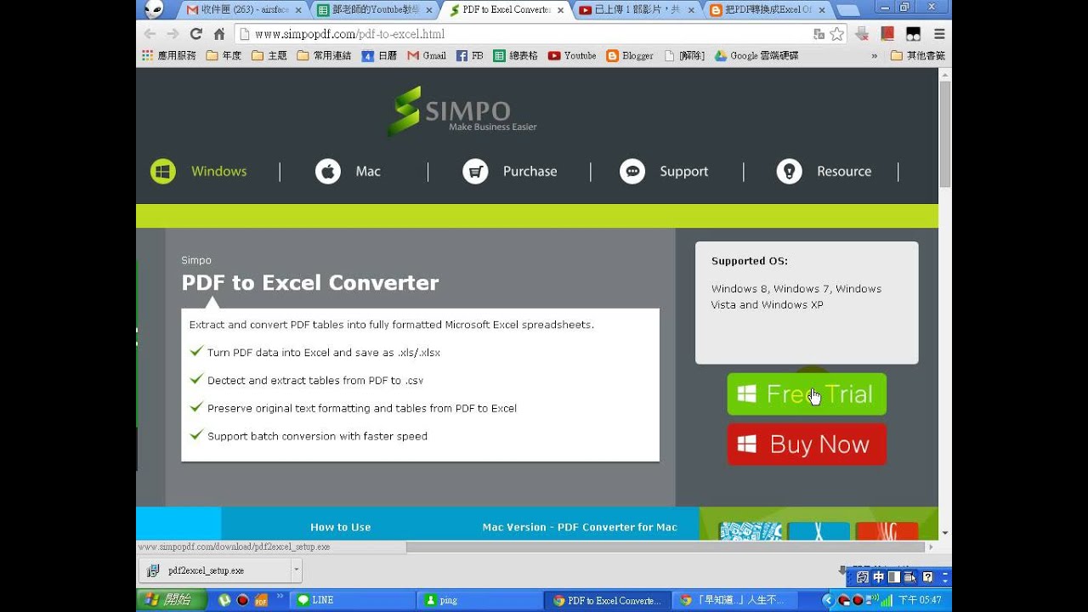This screenshot has height=612, width=1088.
Task: Click the red book extension icon
Action: coord(887,34)
